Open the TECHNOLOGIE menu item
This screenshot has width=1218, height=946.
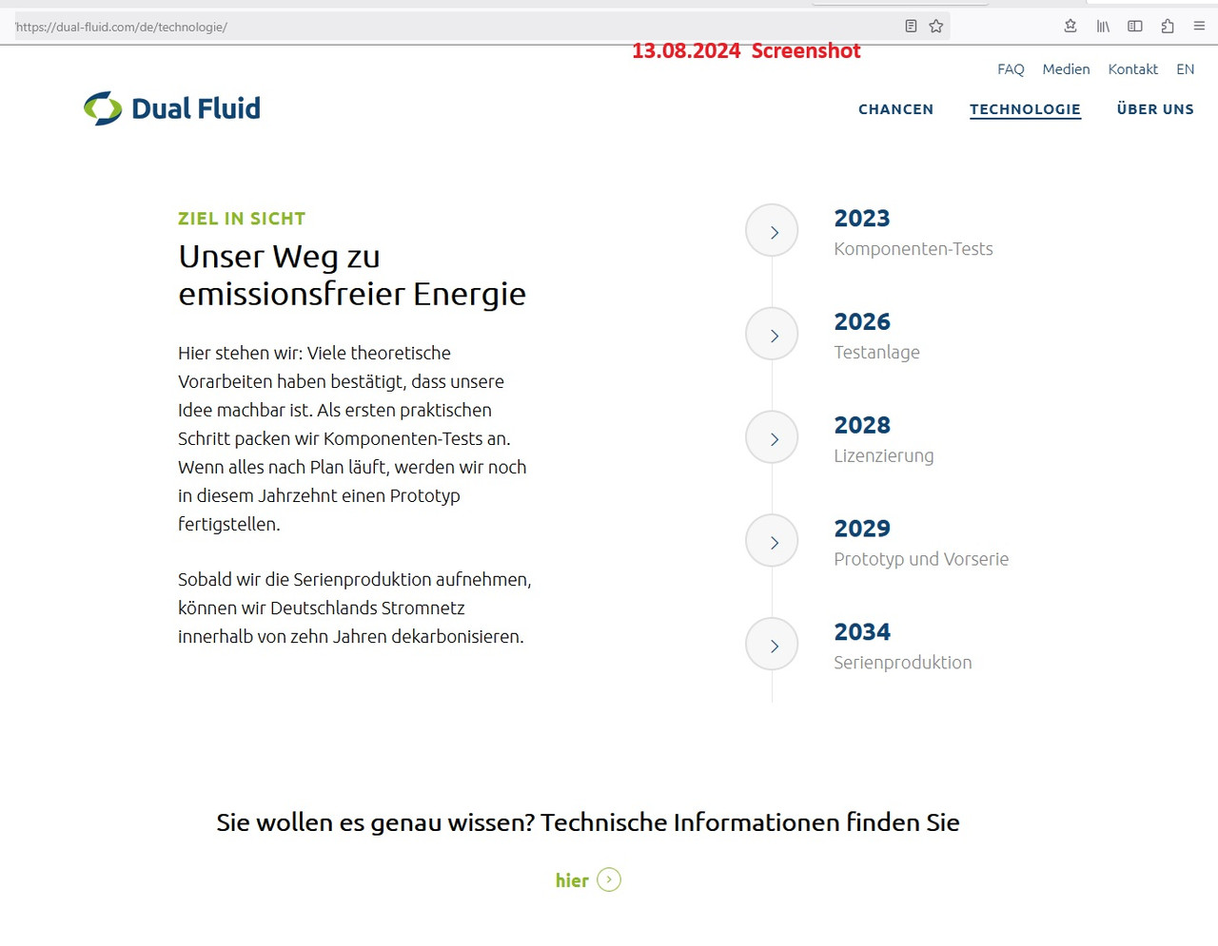point(1025,109)
